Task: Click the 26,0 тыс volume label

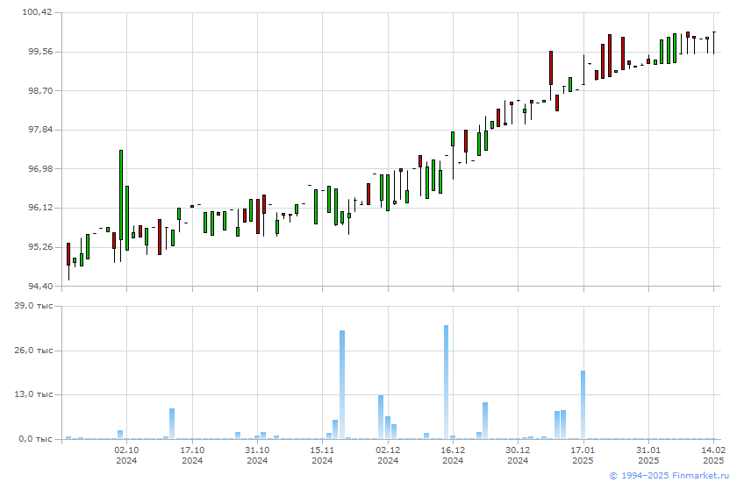Action: 33,351
